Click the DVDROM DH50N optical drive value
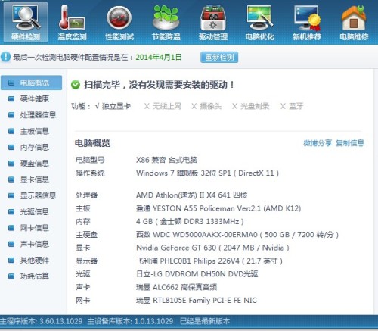 (197, 274)
